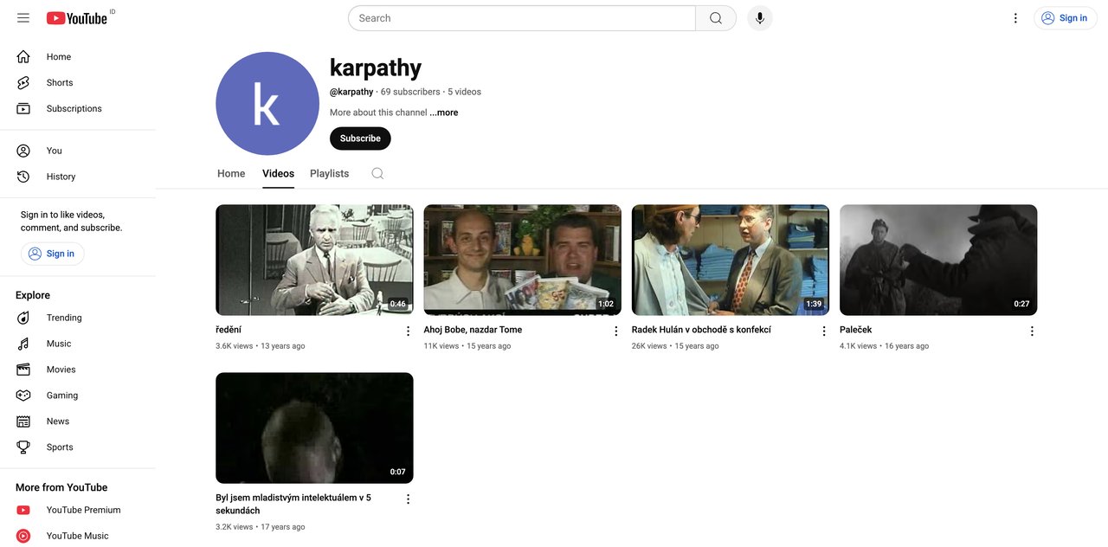Open the top-right settings dots menu
The width and height of the screenshot is (1108, 547).
[1015, 18]
